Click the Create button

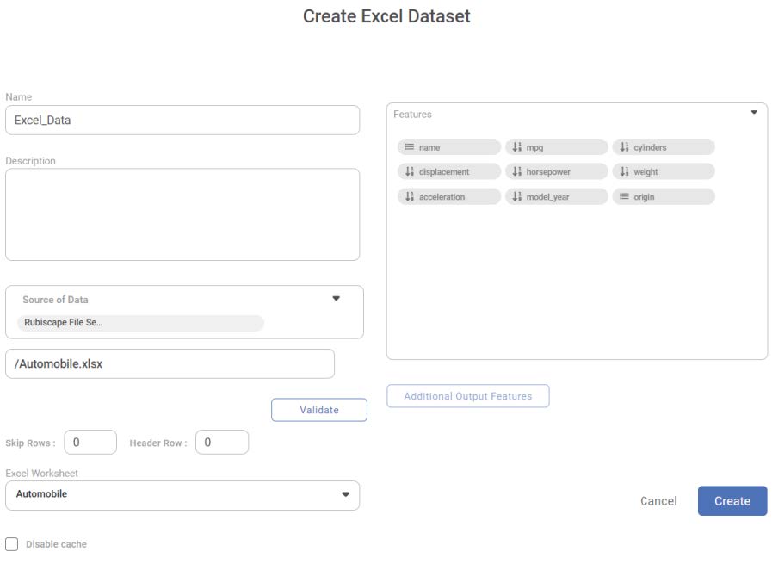click(x=732, y=501)
